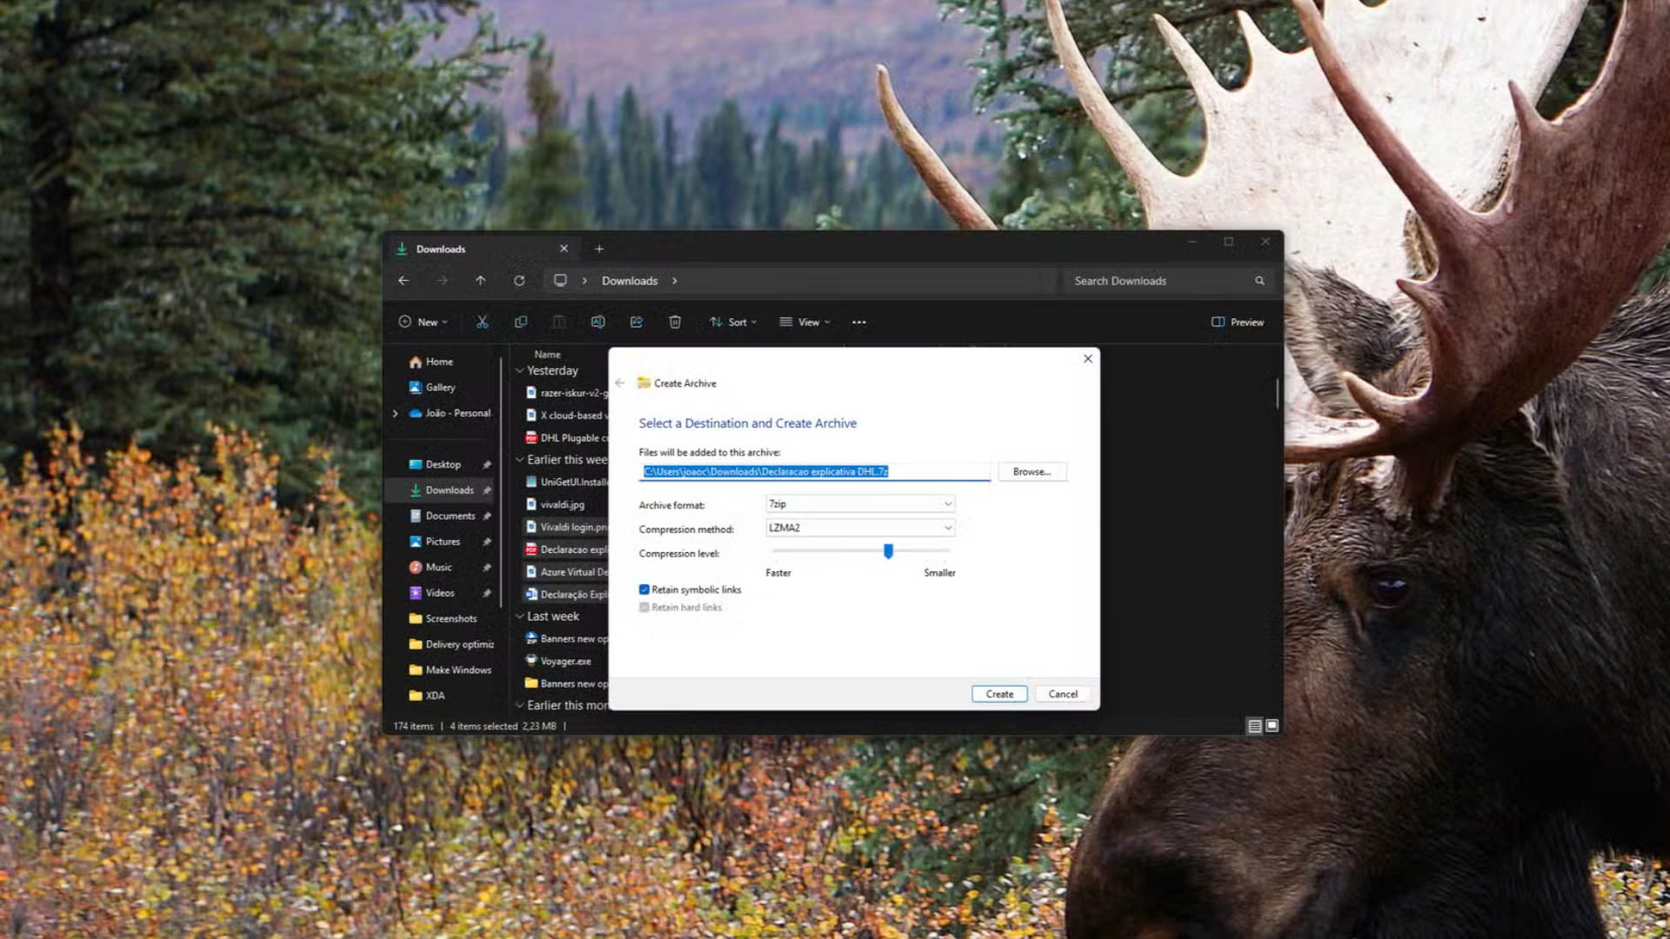
Task: Click the Create button
Action: click(x=999, y=694)
